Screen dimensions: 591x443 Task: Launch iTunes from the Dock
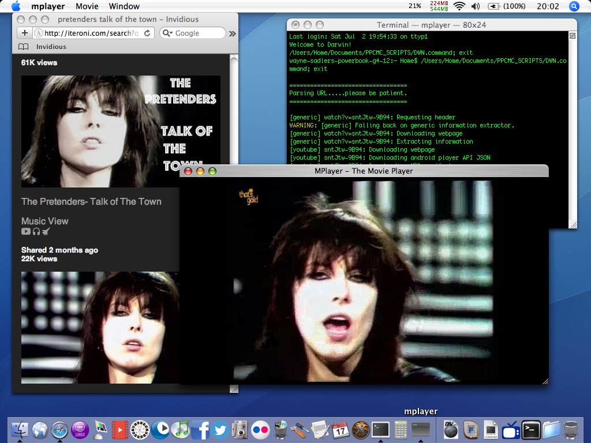click(x=180, y=430)
